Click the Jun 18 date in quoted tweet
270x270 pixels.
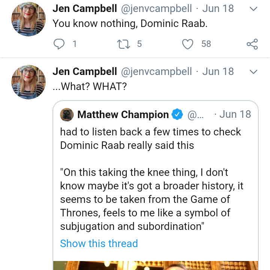235,114
